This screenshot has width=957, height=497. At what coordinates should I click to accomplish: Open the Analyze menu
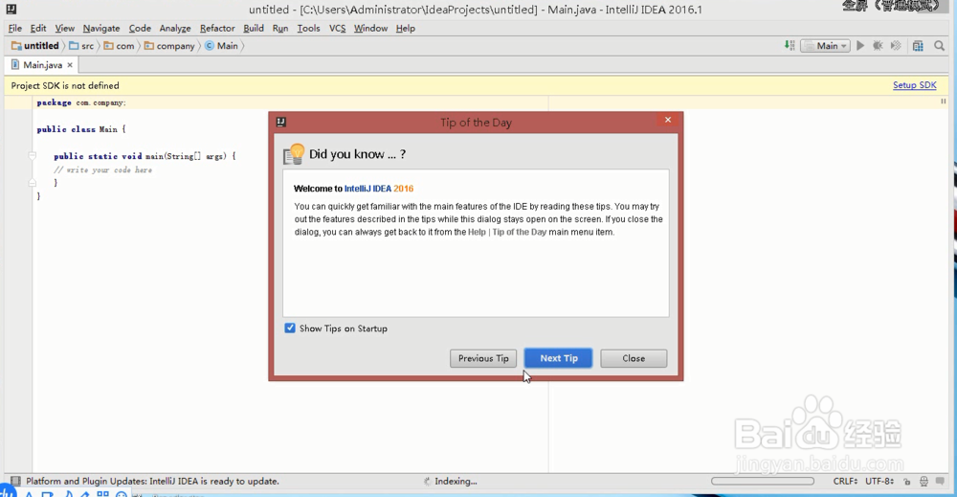point(175,28)
